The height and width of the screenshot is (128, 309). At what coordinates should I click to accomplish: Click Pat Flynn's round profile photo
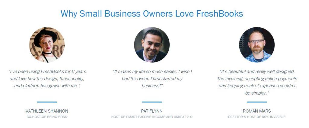point(152,45)
